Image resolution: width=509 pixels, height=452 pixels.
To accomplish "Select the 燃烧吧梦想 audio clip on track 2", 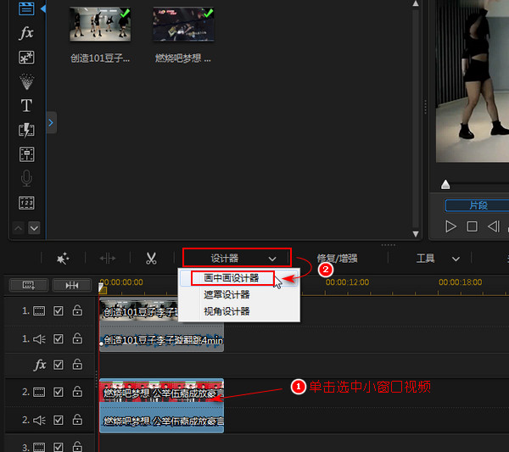I will pyautogui.click(x=162, y=420).
